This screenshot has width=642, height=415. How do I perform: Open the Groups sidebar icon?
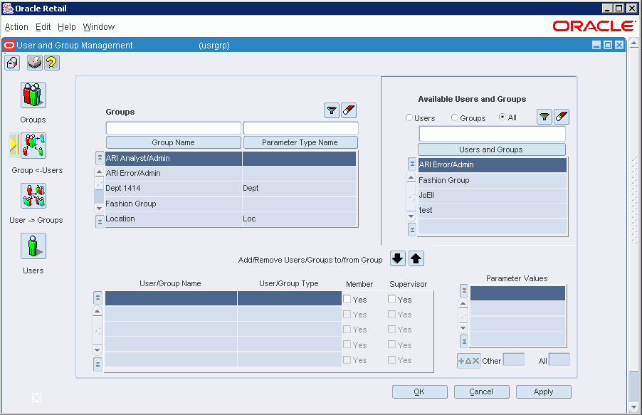pyautogui.click(x=33, y=95)
